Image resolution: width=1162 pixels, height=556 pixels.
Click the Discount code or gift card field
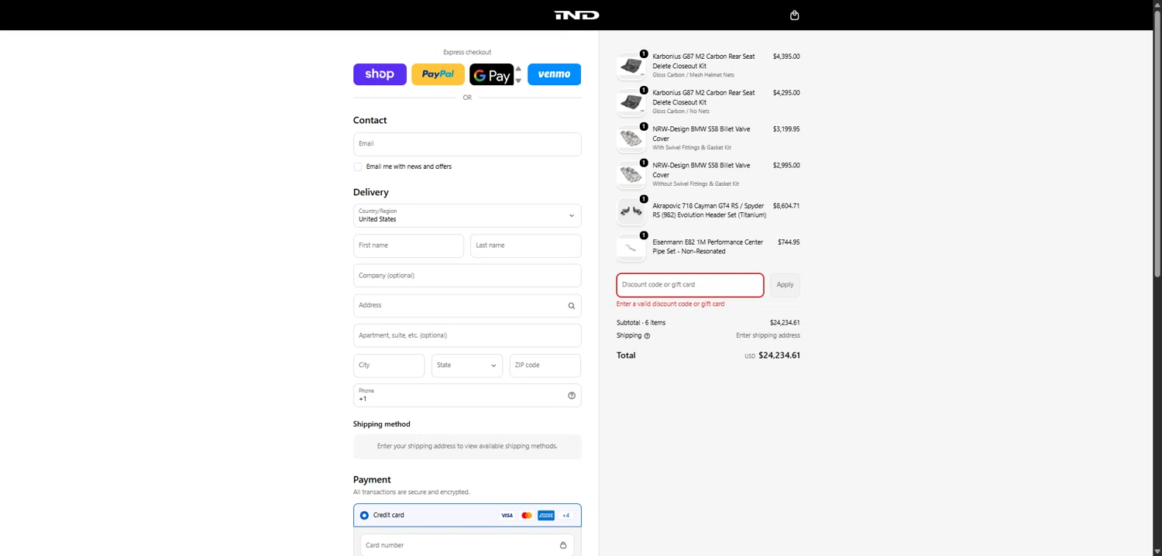click(690, 285)
